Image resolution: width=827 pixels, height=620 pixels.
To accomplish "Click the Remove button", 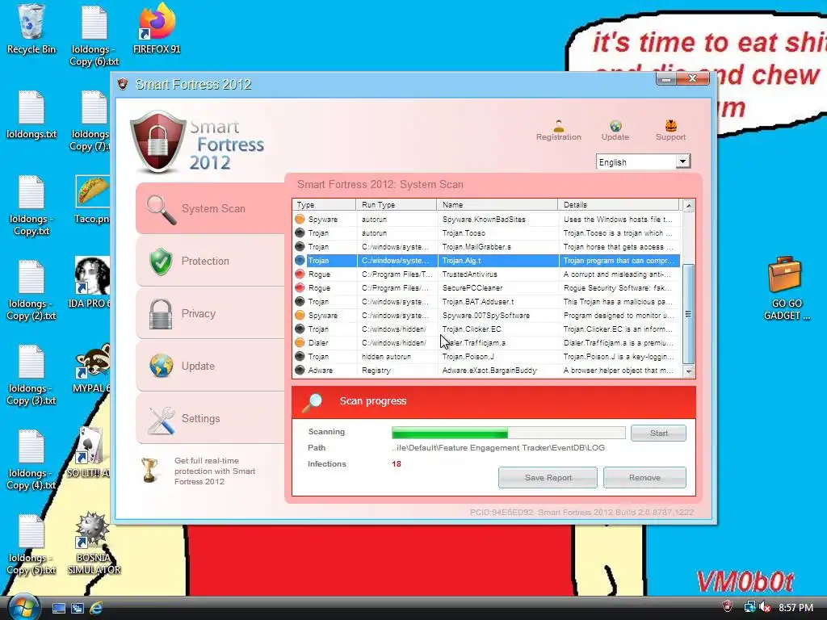I will coord(644,477).
